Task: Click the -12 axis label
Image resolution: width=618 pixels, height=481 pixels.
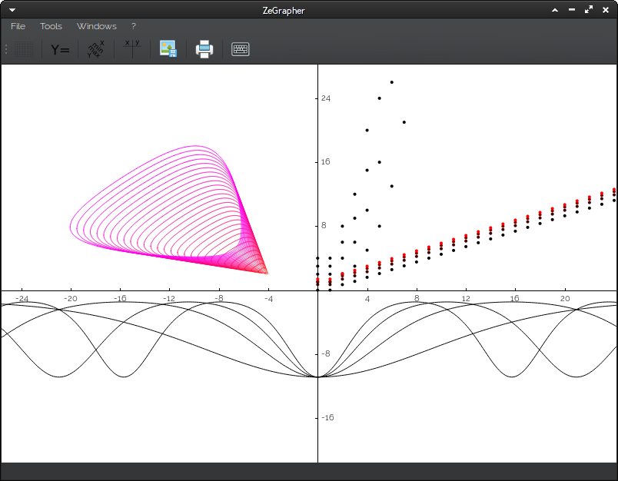Action: (x=169, y=299)
